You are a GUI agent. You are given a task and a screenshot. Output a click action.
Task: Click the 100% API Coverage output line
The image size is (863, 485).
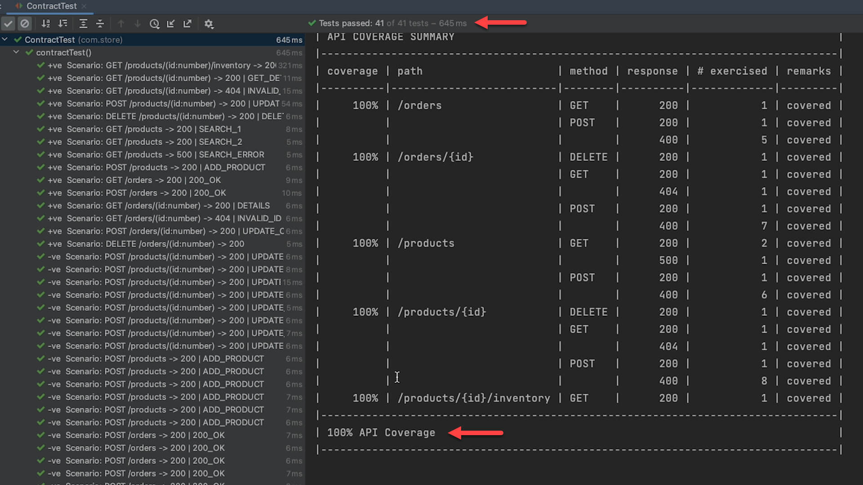381,432
